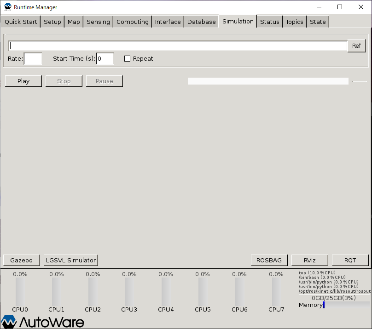
Task: Go to the Sensing tab
Action: point(98,22)
